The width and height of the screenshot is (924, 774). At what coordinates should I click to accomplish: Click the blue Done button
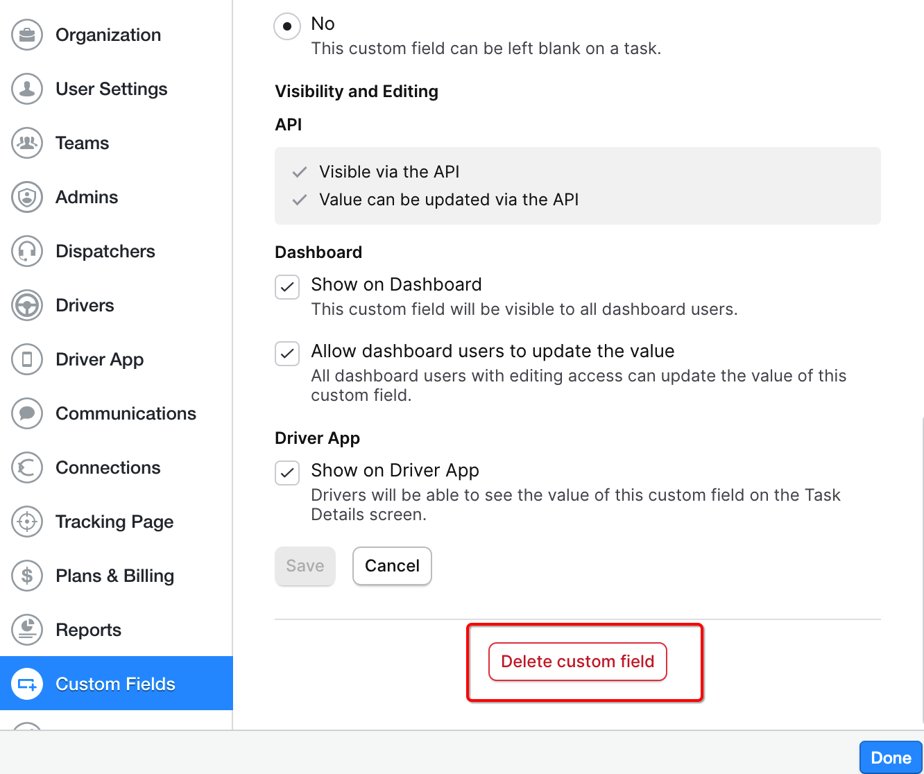[891, 757]
